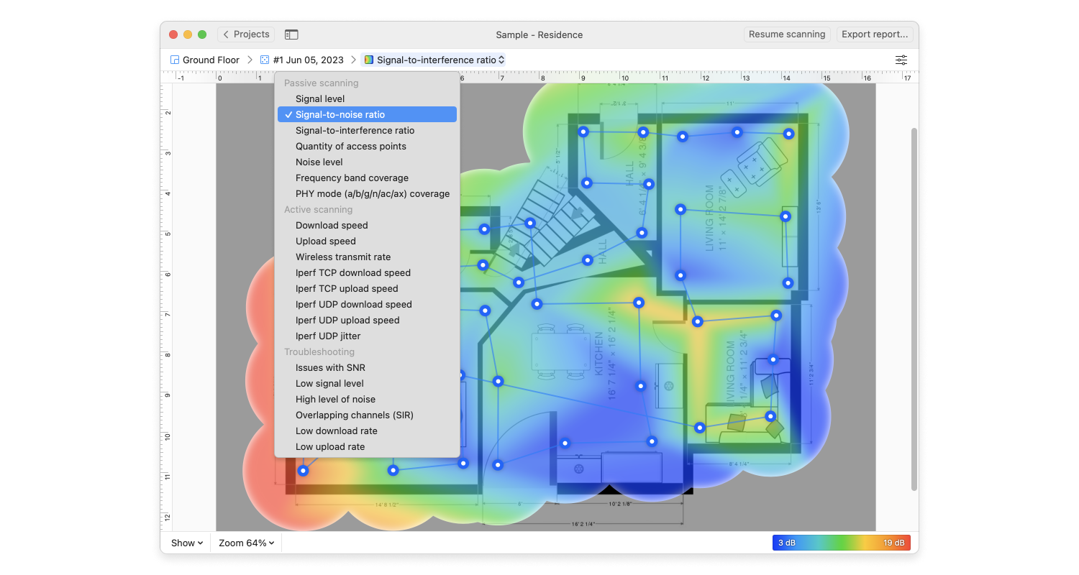Open the visualization settings sliders icon
The width and height of the screenshot is (1079, 575).
901,60
